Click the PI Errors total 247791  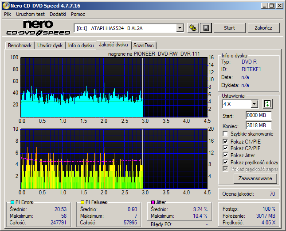[59, 223]
